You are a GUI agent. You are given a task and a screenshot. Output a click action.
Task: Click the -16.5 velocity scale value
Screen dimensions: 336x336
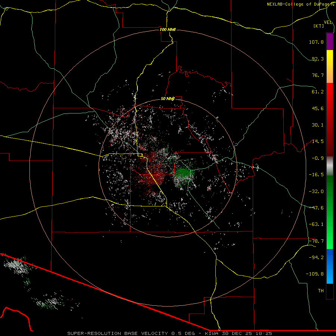[316, 175]
